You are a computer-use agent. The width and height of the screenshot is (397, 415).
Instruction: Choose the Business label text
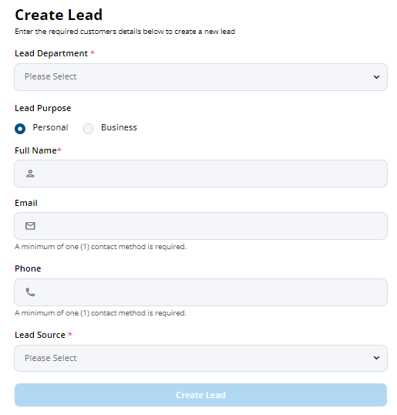(x=119, y=127)
